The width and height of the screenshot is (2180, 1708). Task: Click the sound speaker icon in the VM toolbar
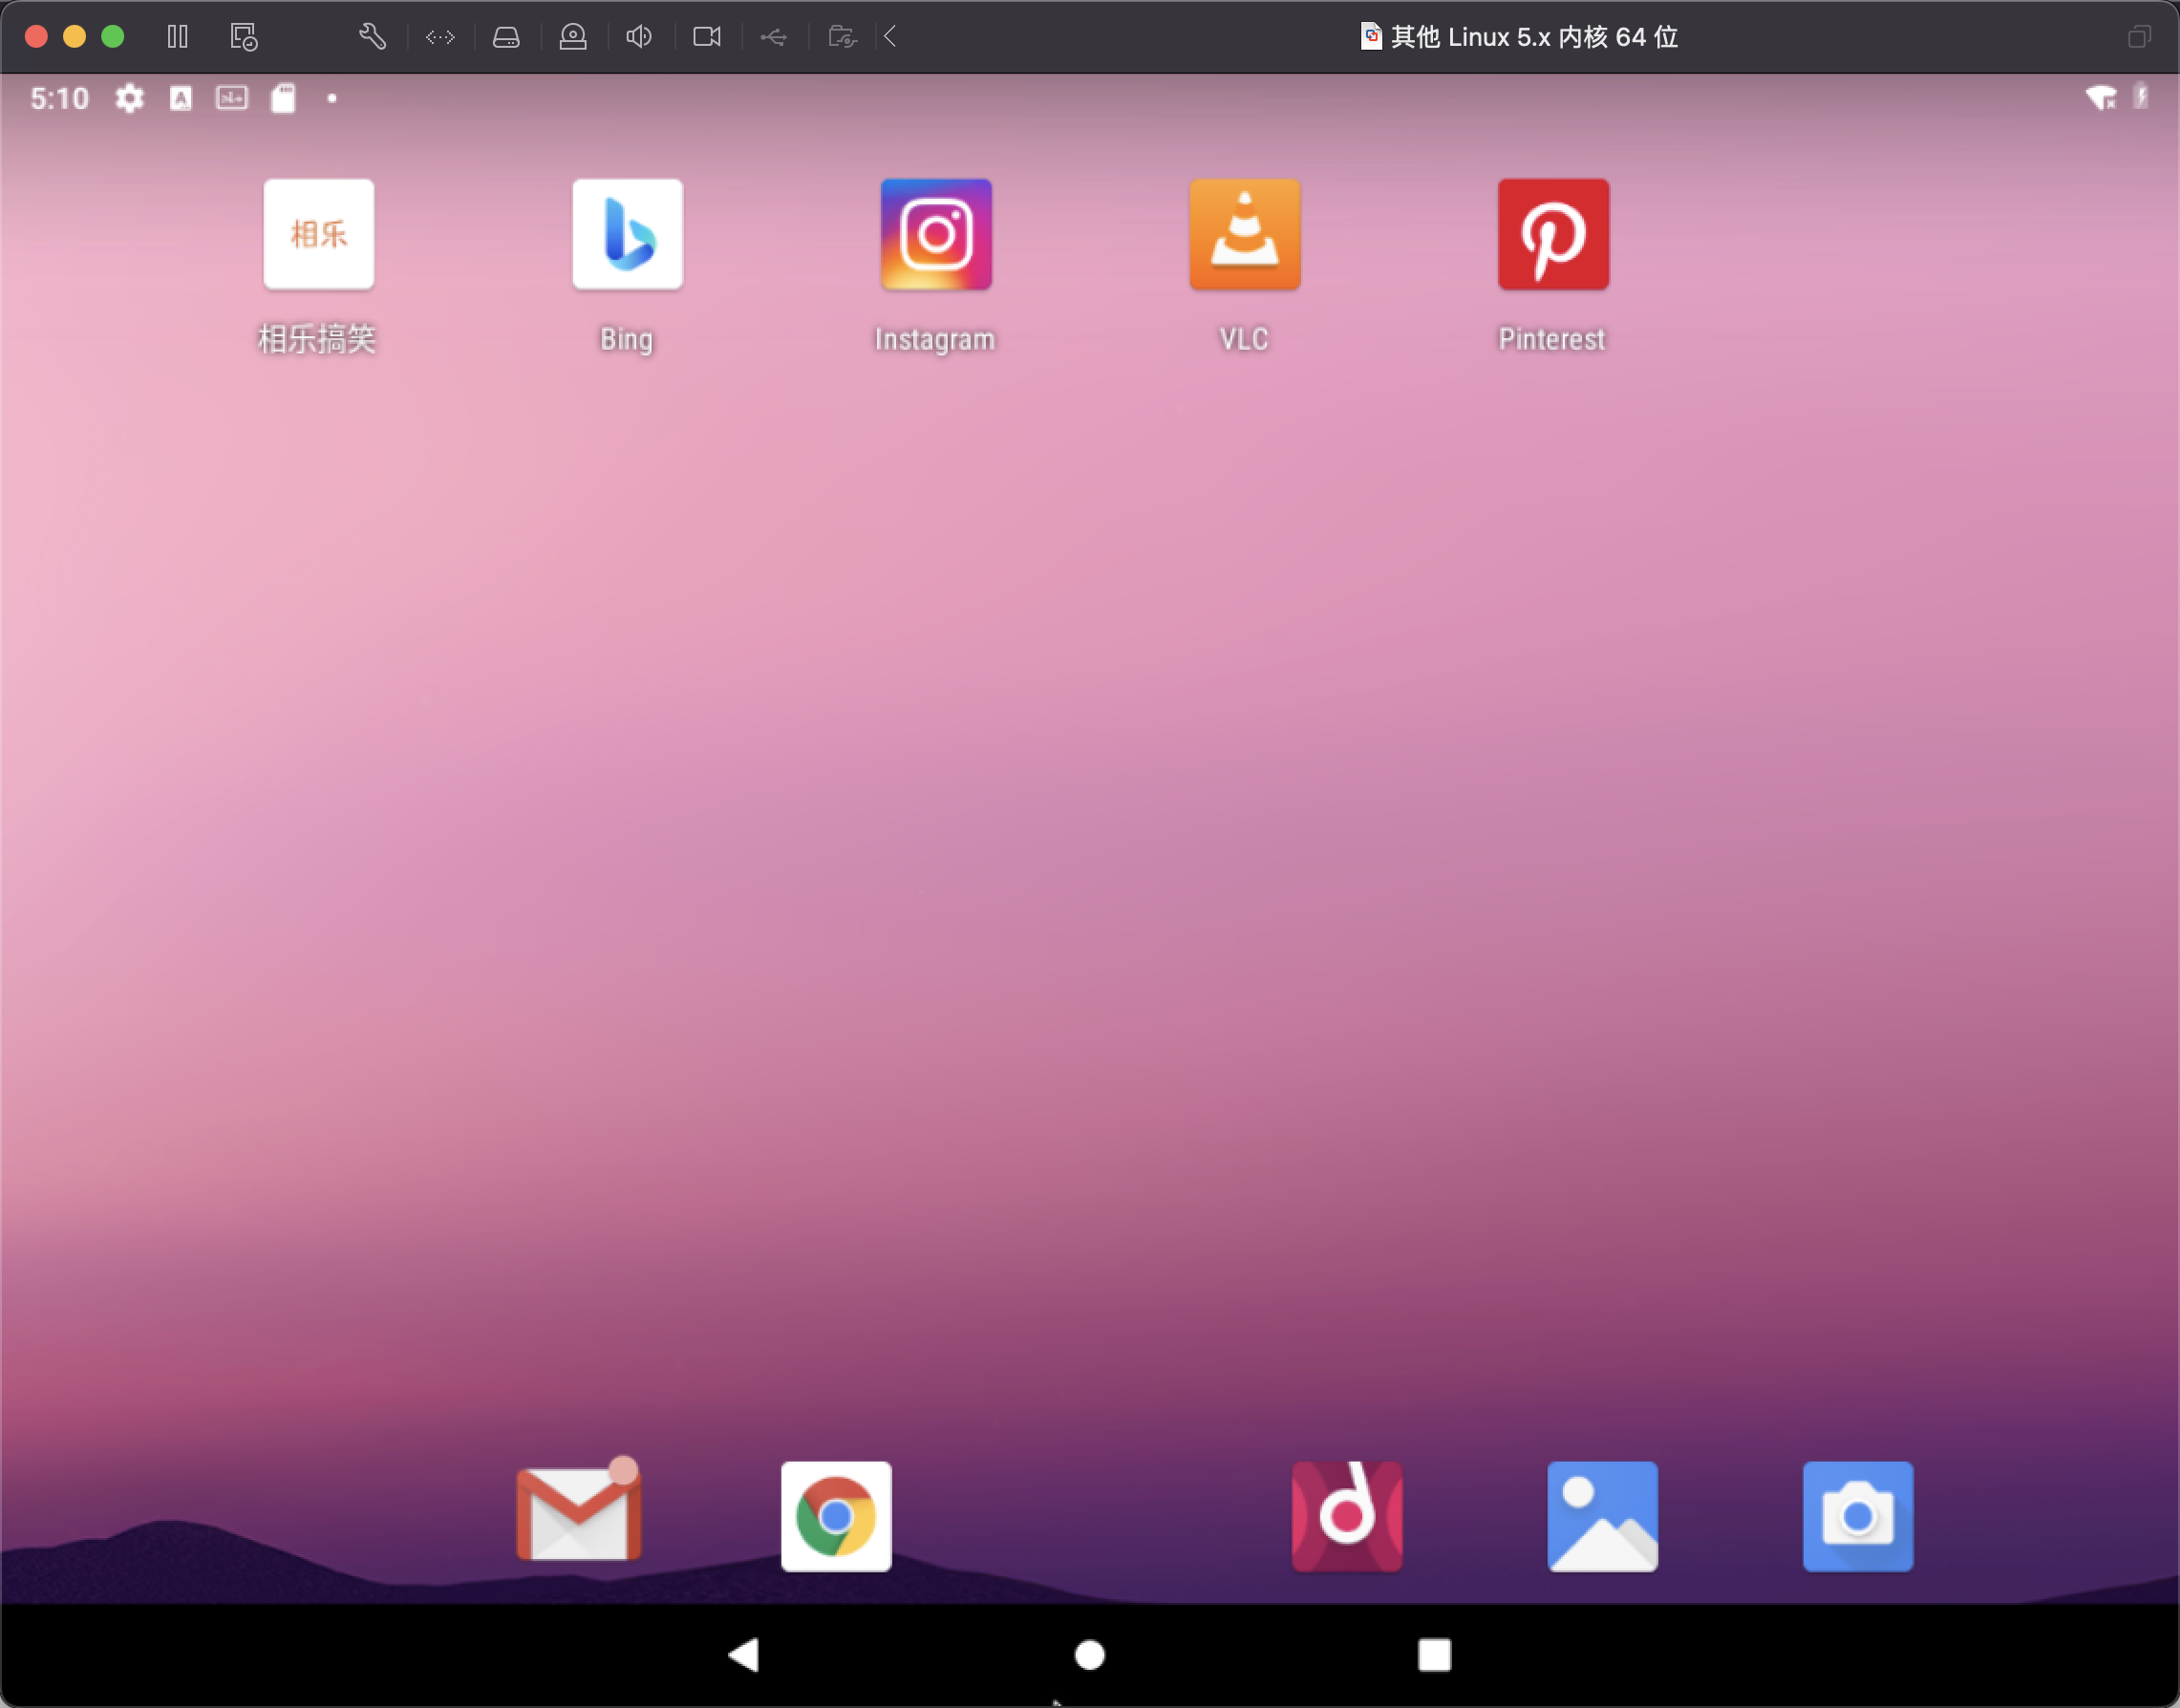639,37
